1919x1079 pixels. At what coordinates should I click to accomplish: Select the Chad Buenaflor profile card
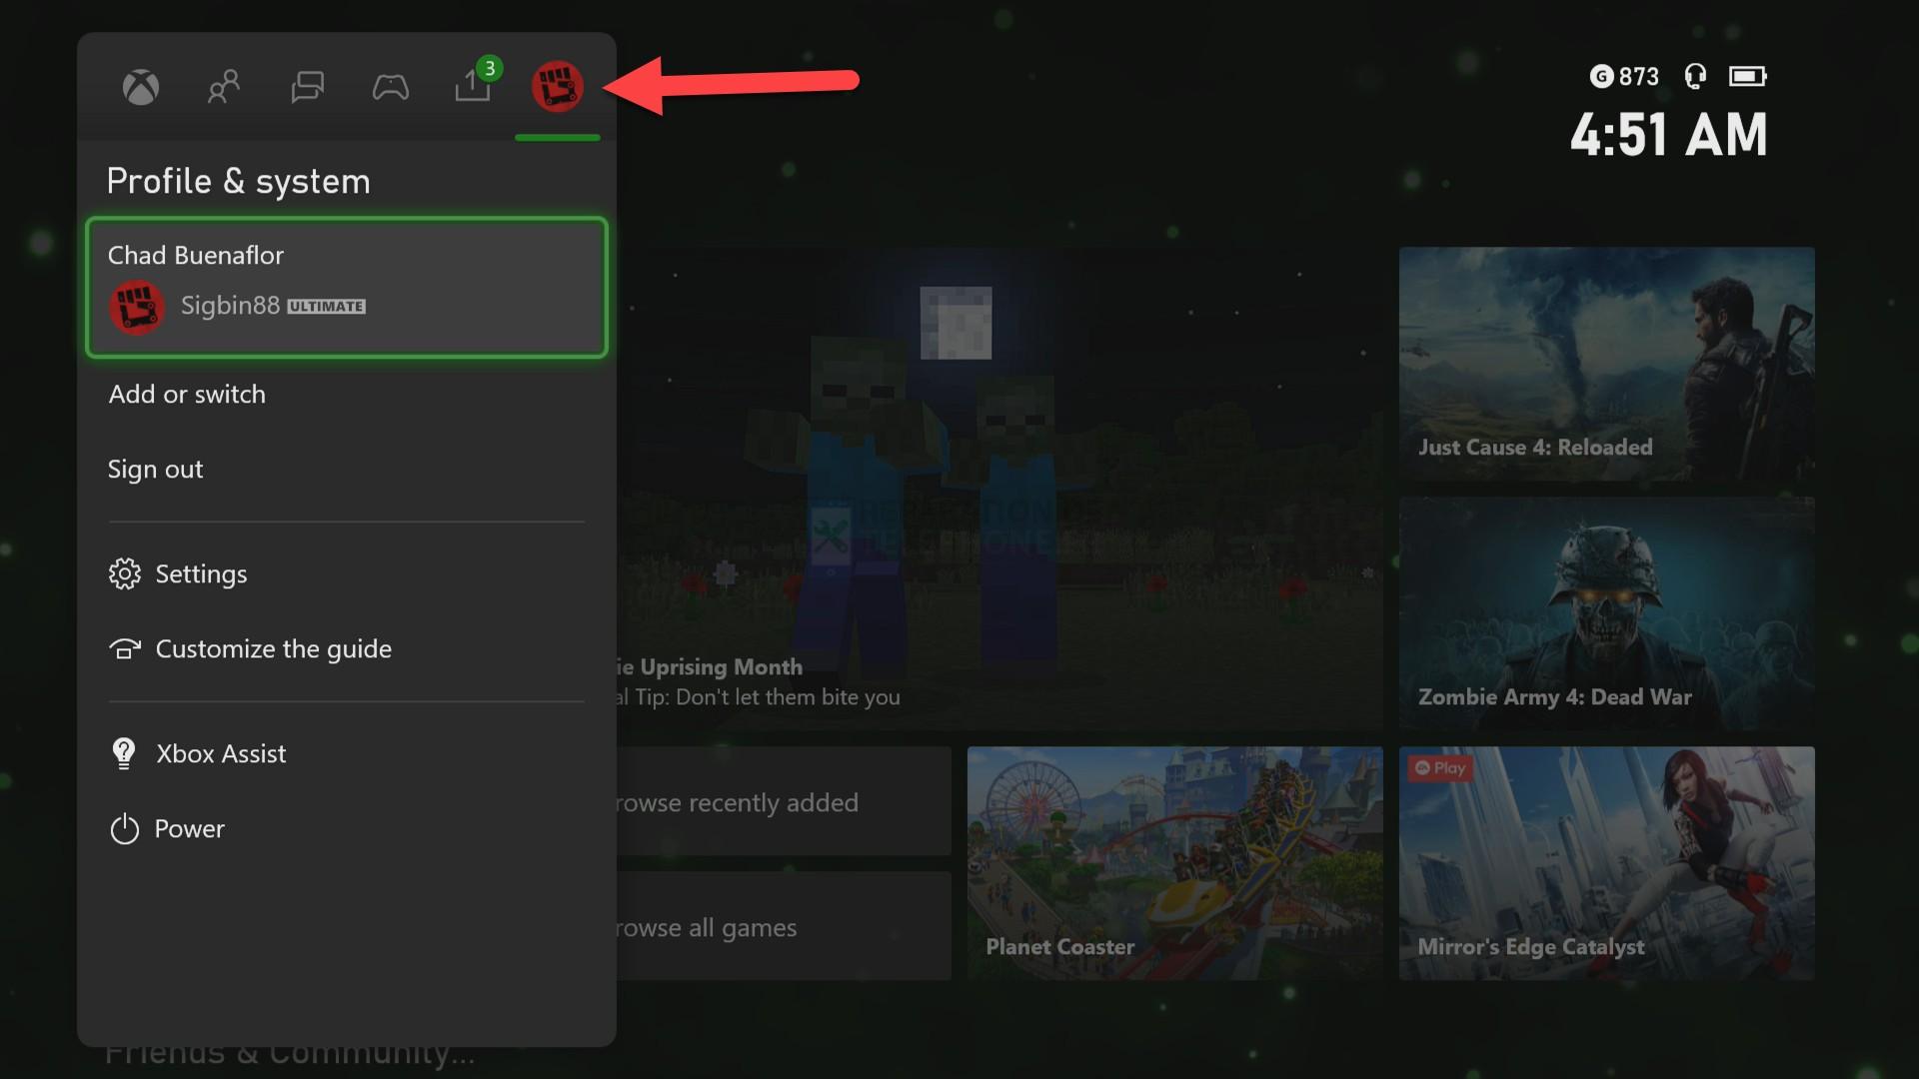347,287
